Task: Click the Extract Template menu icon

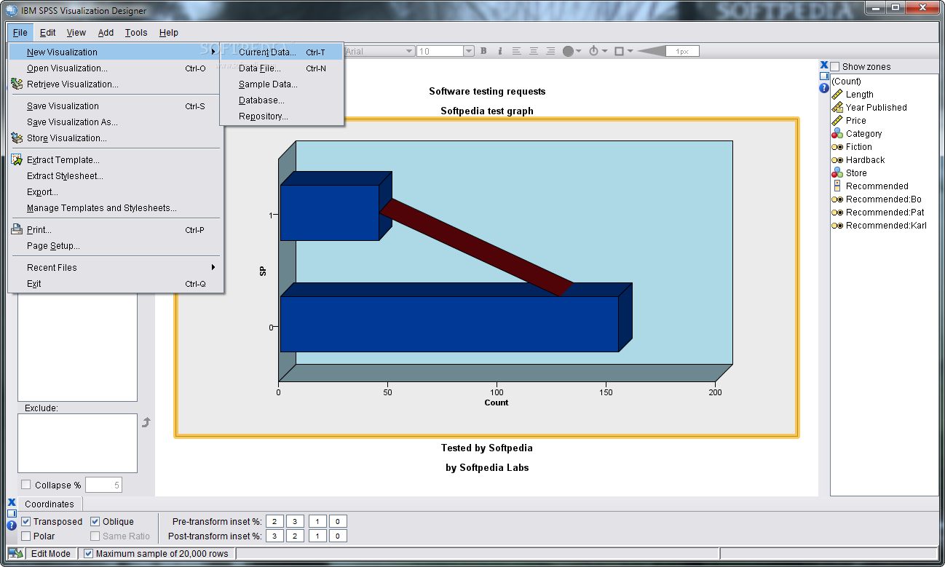Action: pyautogui.click(x=17, y=160)
